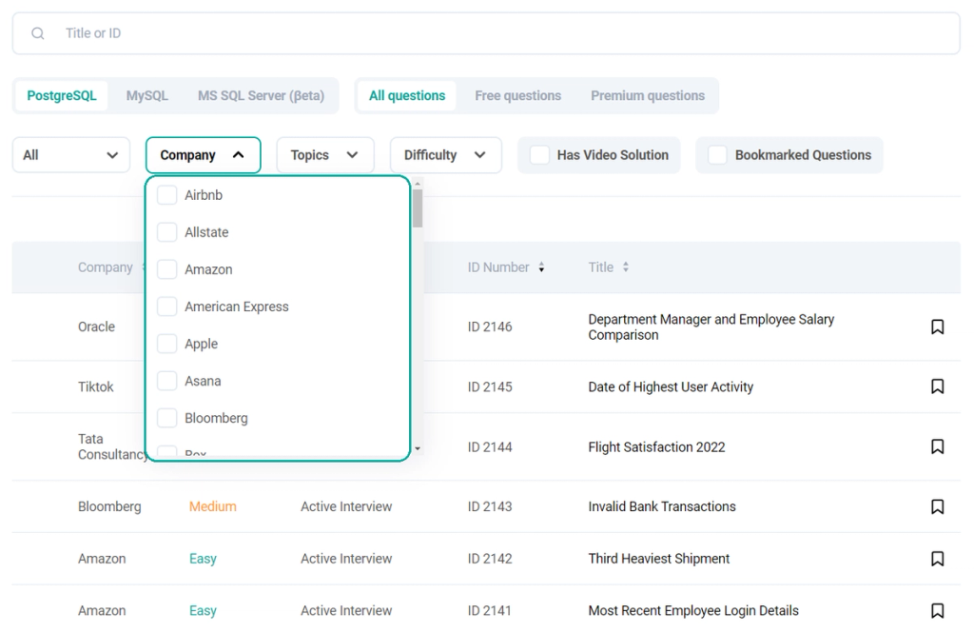Select the Premium questions tab
Screen dimensions: 974x633
tap(647, 95)
